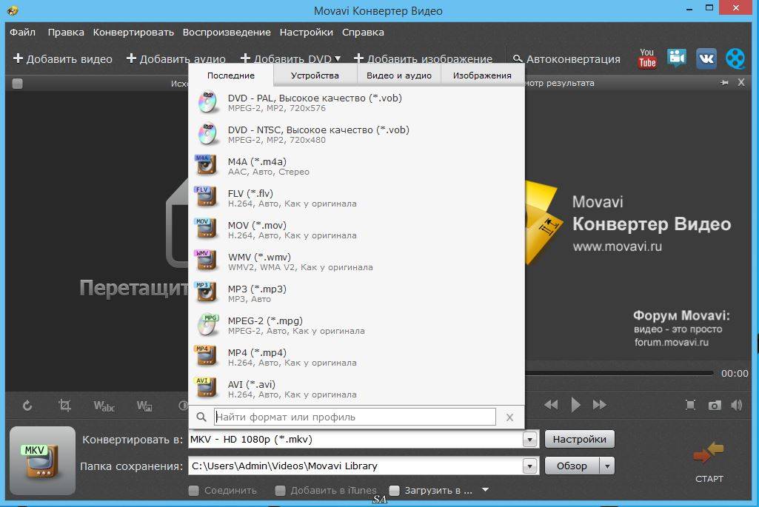
Task: Click the M4A format icon
Action: [x=205, y=165]
